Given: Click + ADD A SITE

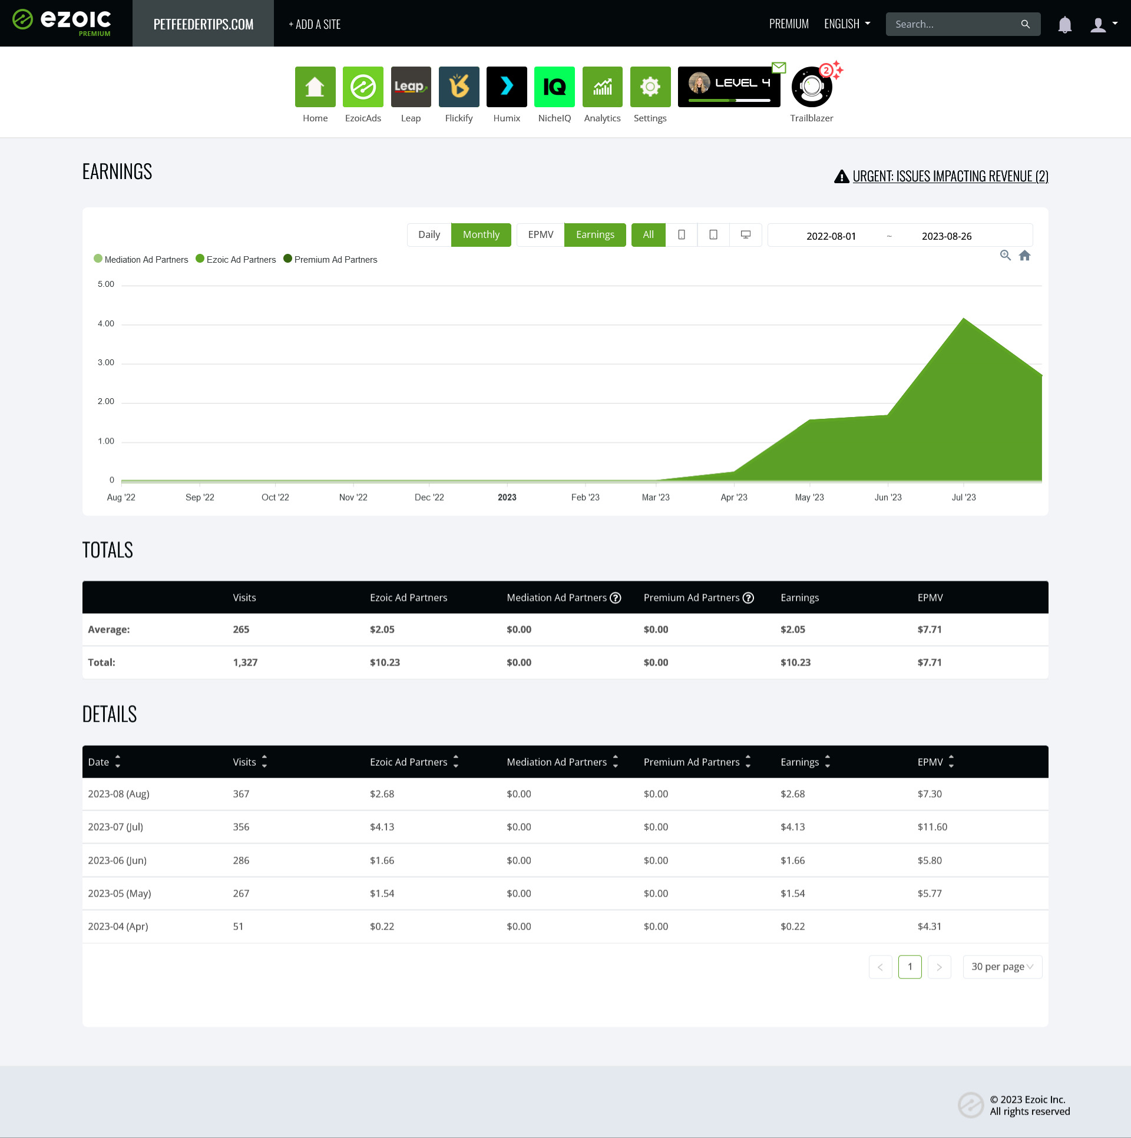Looking at the screenshot, I should (315, 24).
